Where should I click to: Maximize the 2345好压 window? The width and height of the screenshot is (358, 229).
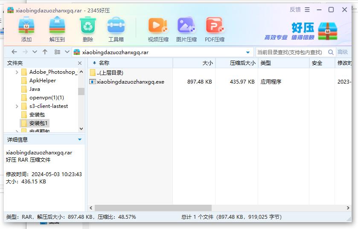point(331,9)
